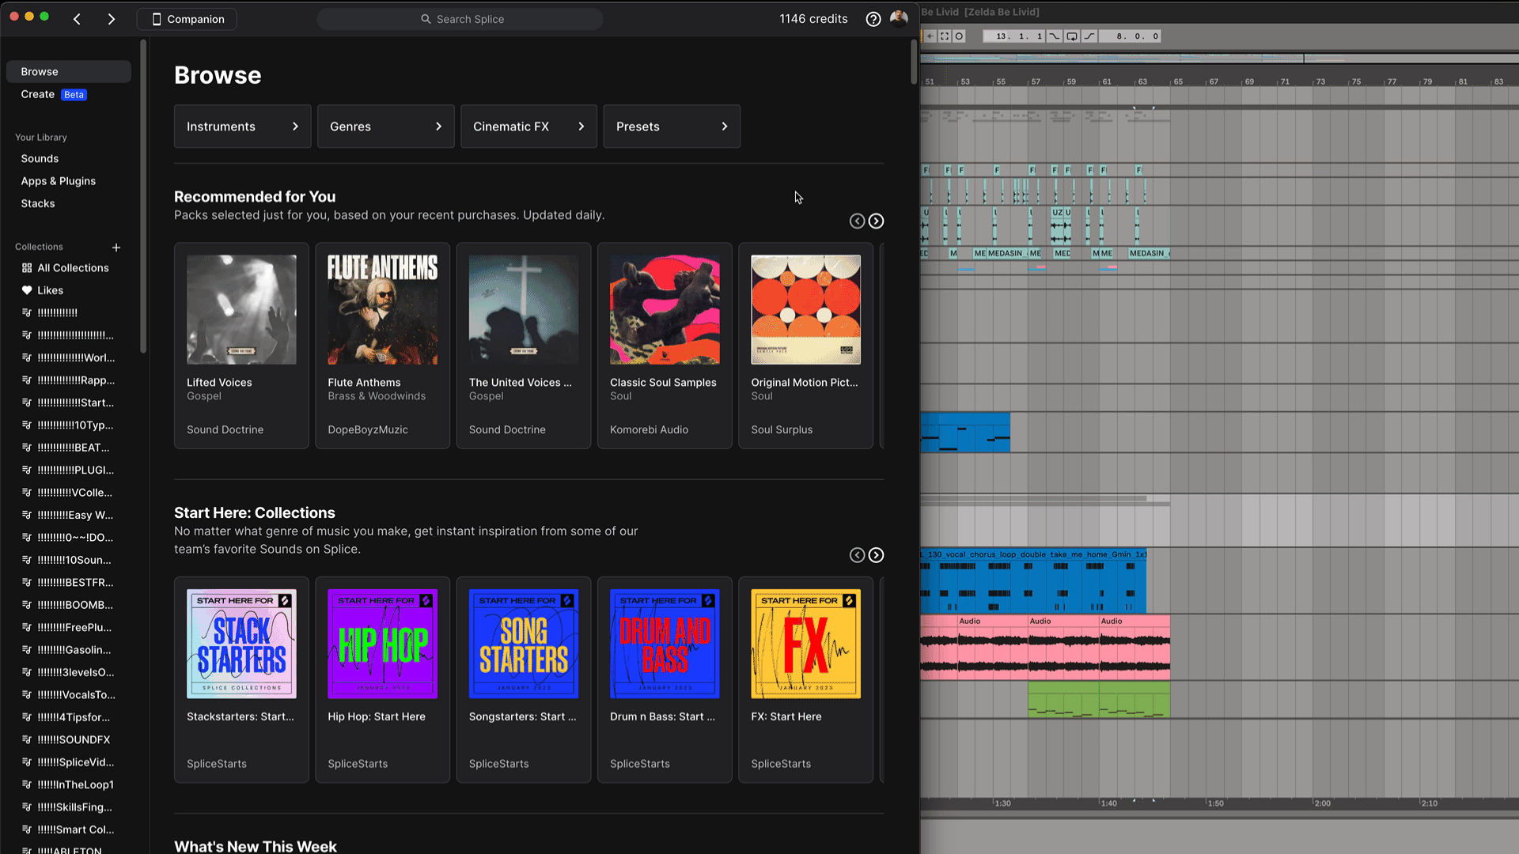1519x854 pixels.
Task: Open Create Beta in the sidebar
Action: click(x=54, y=94)
